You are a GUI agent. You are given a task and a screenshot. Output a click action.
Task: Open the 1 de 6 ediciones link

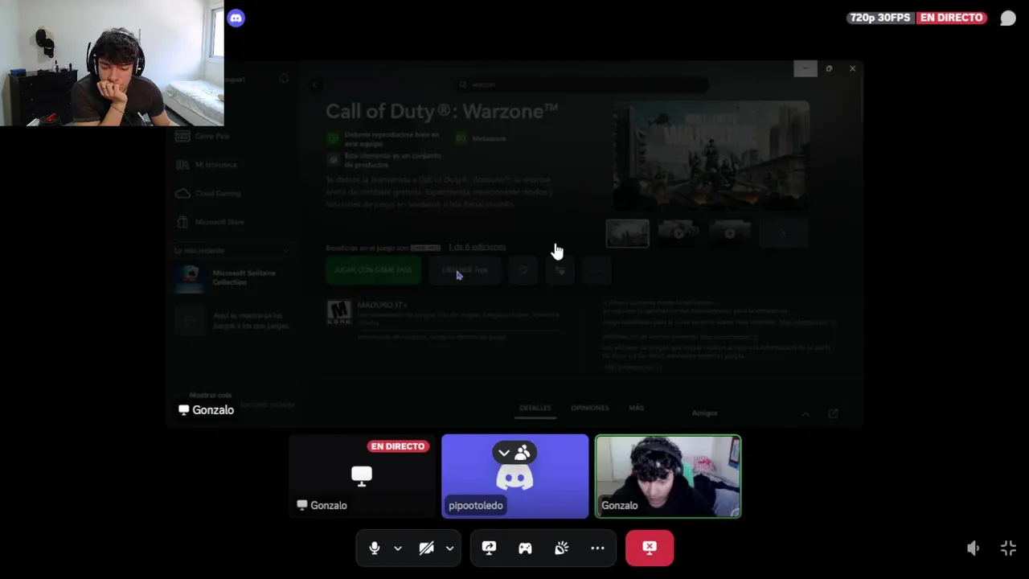477,247
